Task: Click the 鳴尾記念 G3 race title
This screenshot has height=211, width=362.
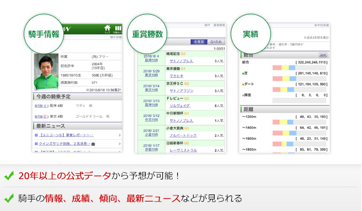Action: coord(175,54)
